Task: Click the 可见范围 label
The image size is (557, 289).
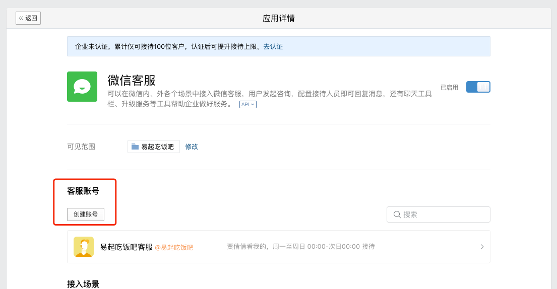Action: (x=81, y=147)
